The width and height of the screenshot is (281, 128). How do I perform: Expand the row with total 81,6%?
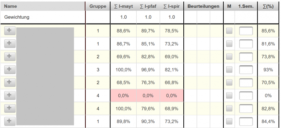tap(10, 43)
